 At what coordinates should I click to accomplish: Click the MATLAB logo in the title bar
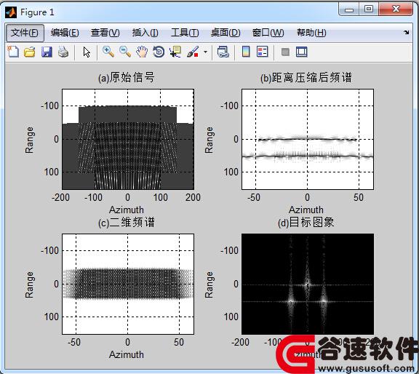(x=11, y=12)
